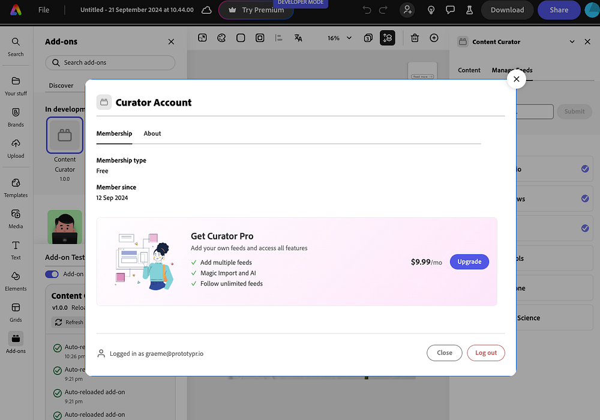Select the Manage Feeds tab
This screenshot has height=420, width=600.
point(512,70)
